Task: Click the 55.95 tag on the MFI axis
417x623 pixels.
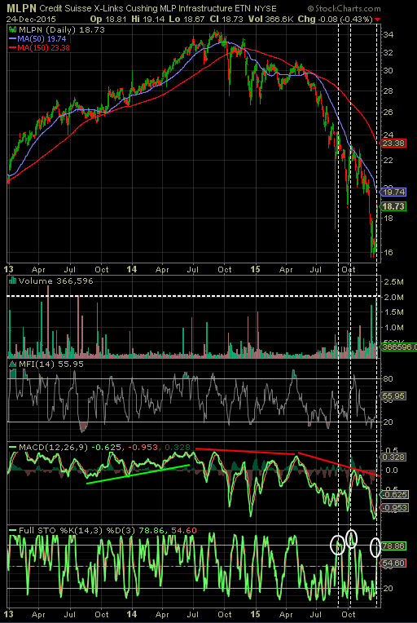Action: pyautogui.click(x=394, y=395)
